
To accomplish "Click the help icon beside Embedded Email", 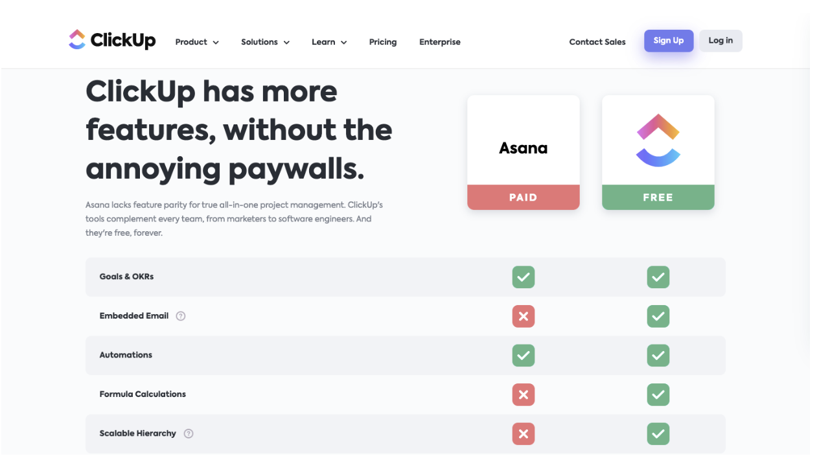I will click(181, 316).
